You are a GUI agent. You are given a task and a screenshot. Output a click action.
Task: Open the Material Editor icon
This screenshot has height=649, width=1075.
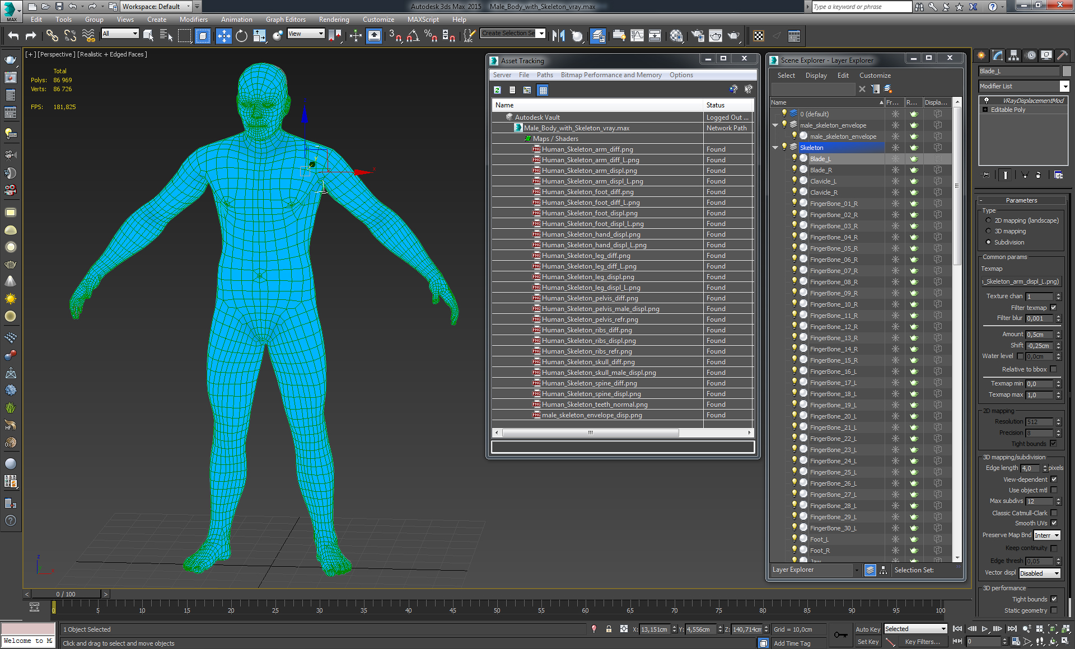click(676, 36)
